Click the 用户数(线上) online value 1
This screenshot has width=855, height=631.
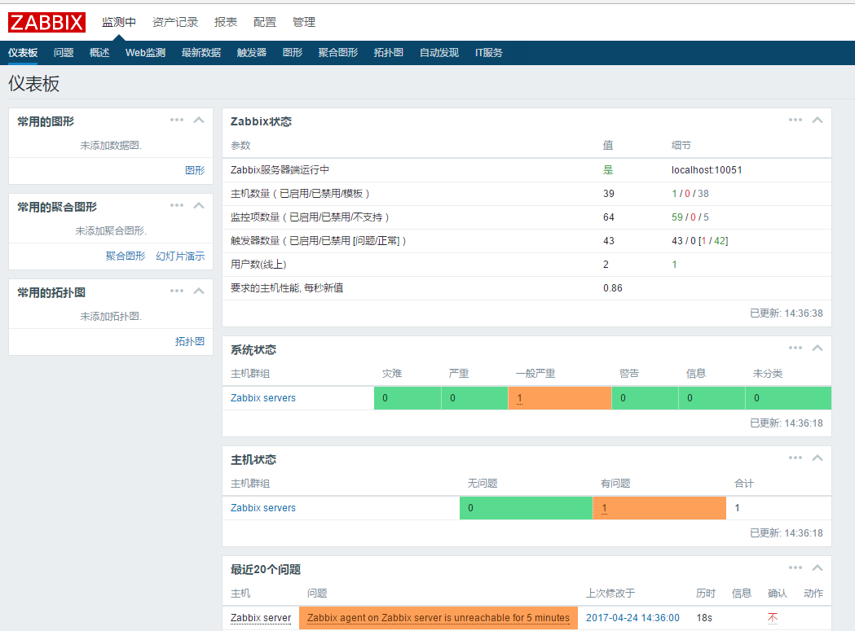674,265
